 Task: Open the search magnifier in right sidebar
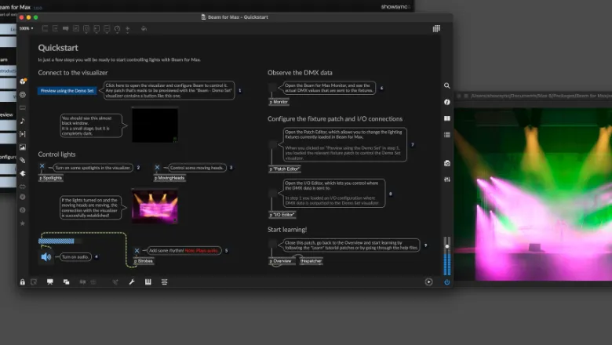pos(447,85)
